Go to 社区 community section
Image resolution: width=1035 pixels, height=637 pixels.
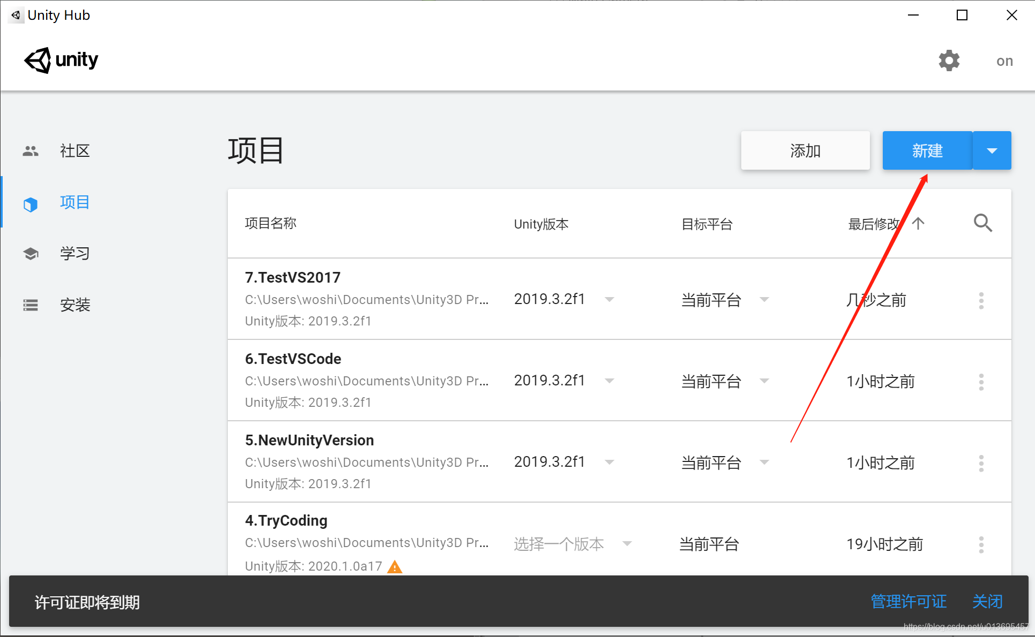point(75,151)
